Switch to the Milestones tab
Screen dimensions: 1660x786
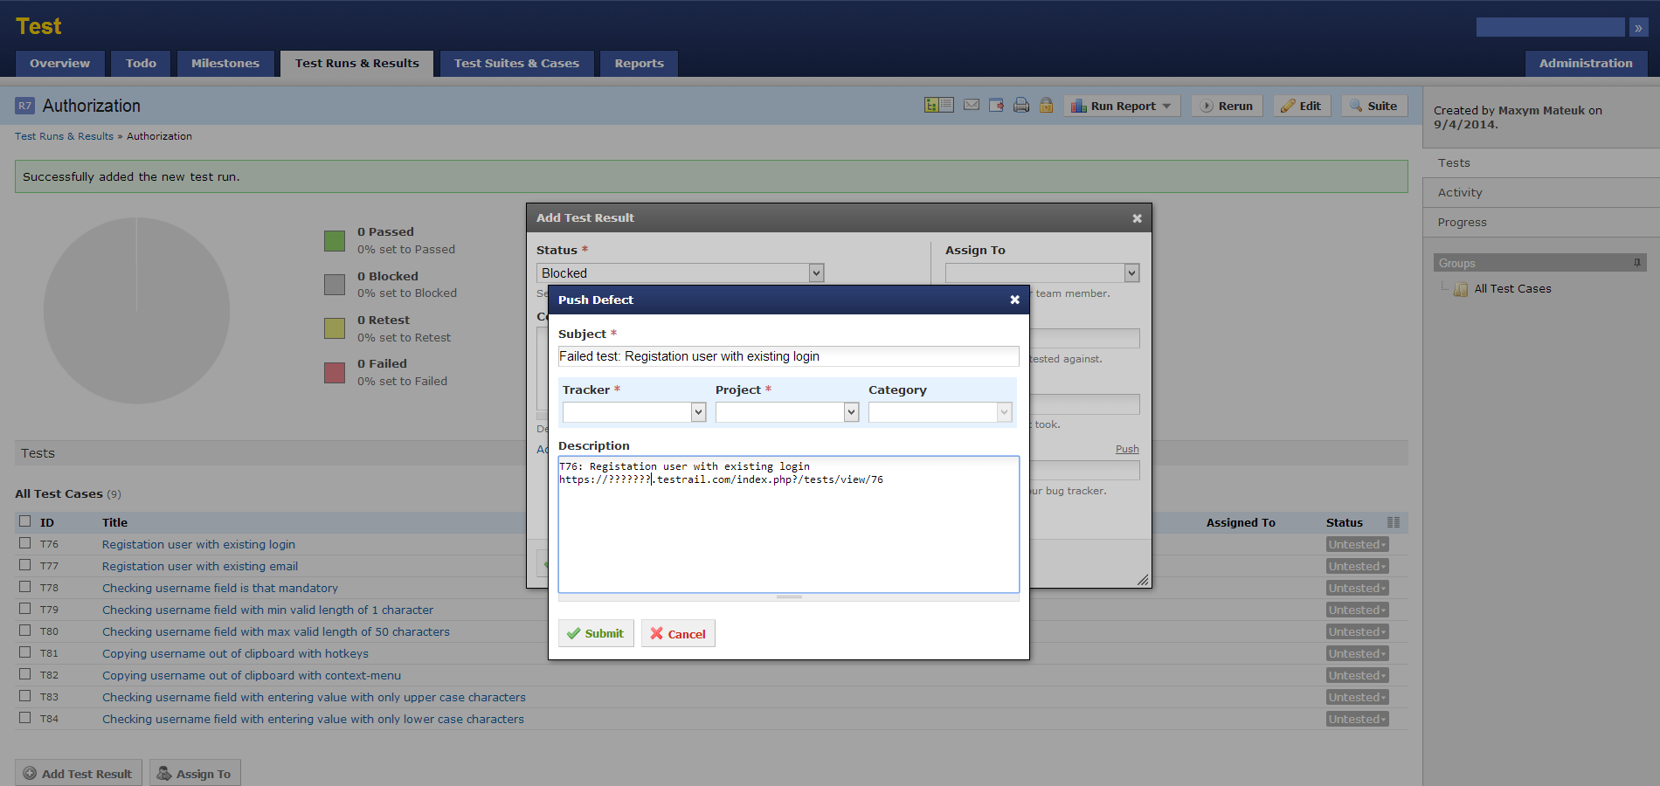[225, 63]
